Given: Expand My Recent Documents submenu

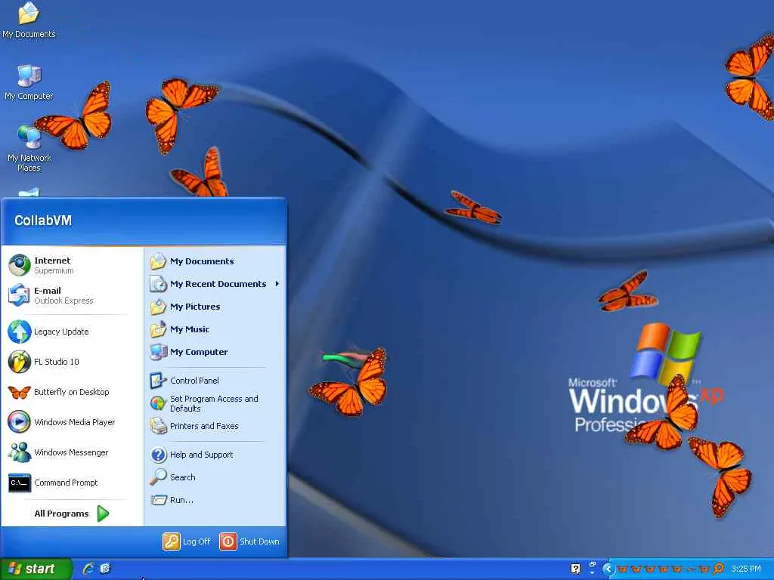Looking at the screenshot, I should pyautogui.click(x=215, y=284).
